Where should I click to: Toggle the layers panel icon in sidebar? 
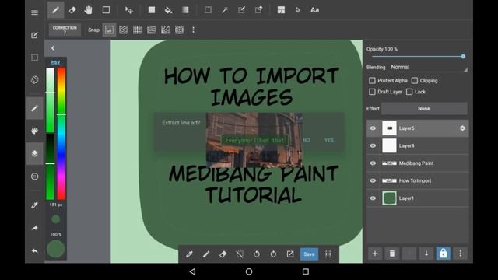click(34, 153)
